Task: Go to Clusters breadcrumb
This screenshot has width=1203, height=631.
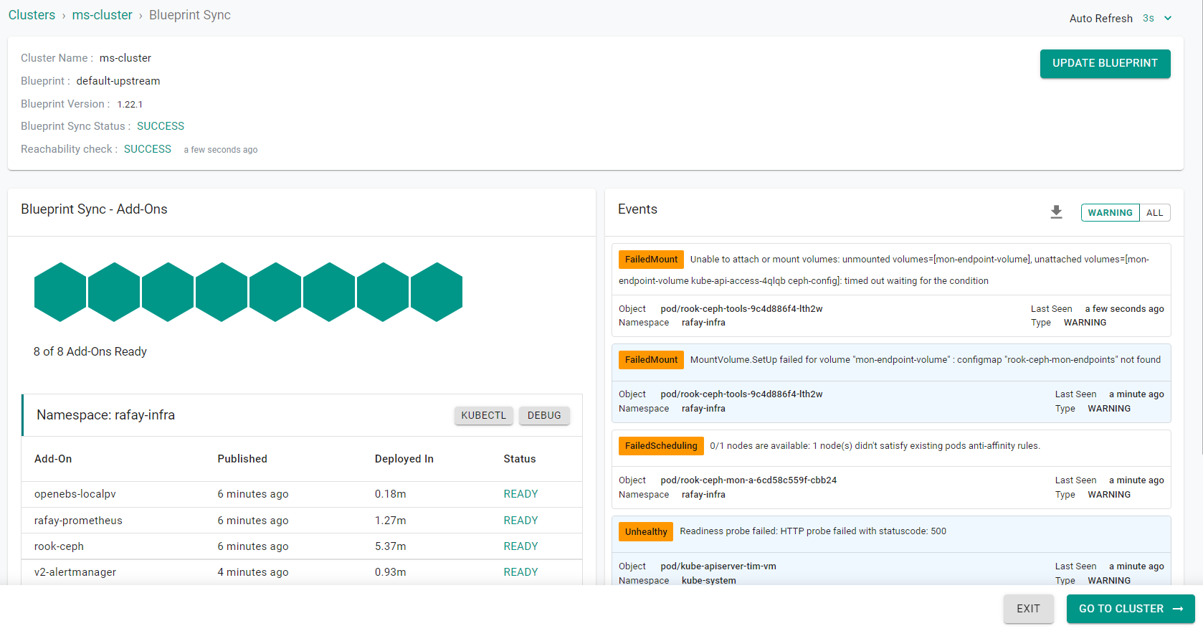Action: 32,15
